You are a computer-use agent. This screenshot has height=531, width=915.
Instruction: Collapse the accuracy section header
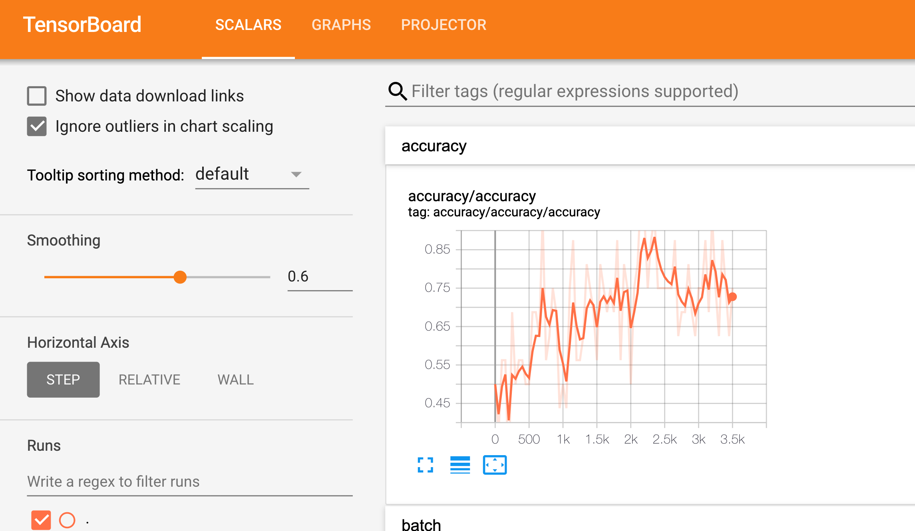[650, 146]
